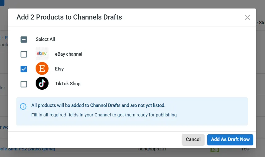Click the Fill in all required fields hint
This screenshot has height=157, width=265.
104,115
